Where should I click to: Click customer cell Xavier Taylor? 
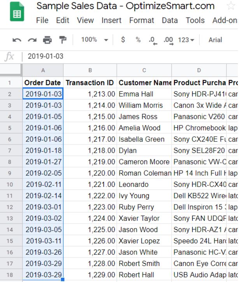click(x=144, y=219)
